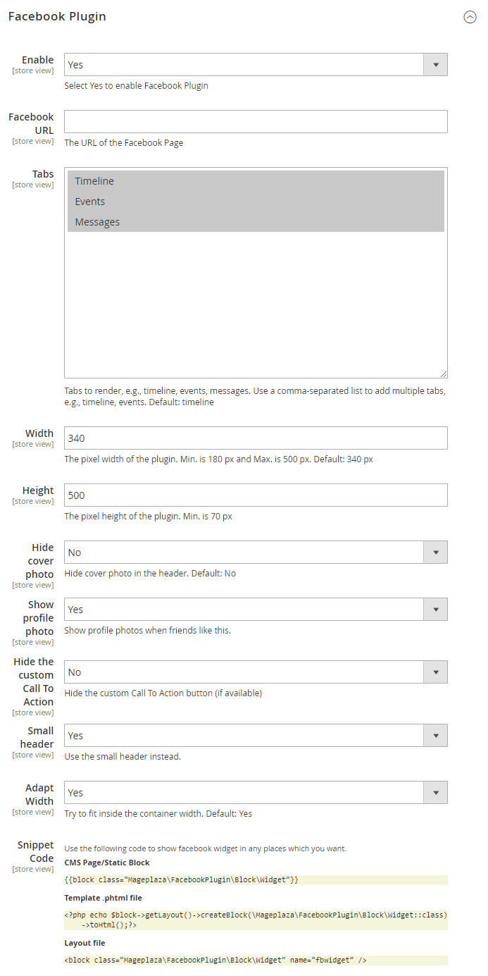
Task: Click the Height input field
Action: click(x=256, y=495)
